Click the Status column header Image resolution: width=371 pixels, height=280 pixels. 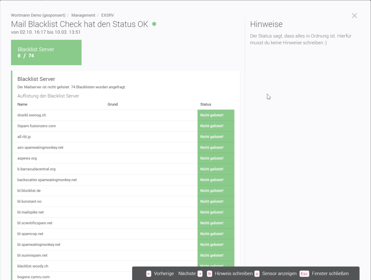206,104
